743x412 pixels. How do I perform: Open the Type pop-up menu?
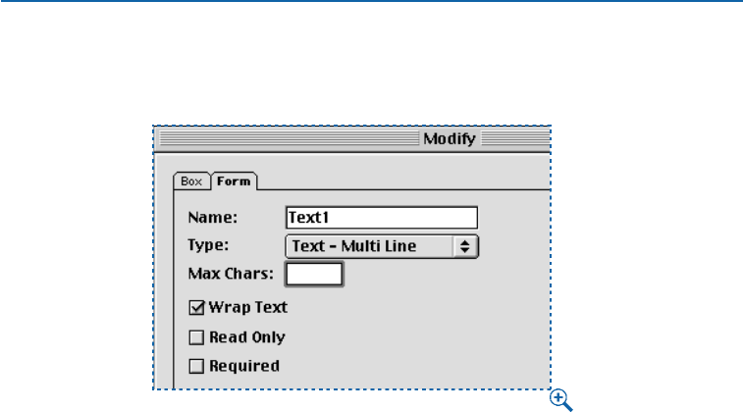coord(369,246)
